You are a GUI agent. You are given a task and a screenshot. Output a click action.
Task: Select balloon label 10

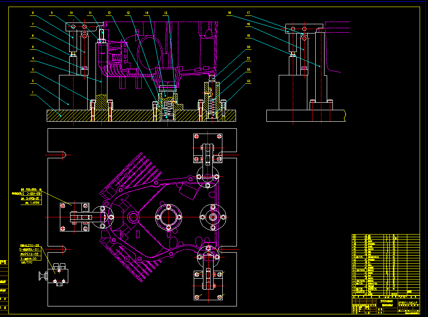pyautogui.click(x=71, y=13)
